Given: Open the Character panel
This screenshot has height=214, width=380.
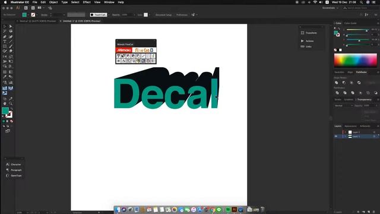Looking at the screenshot, I should [14, 165].
